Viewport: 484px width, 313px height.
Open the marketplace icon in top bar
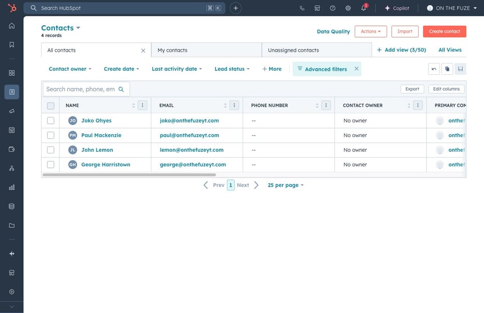pyautogui.click(x=317, y=8)
